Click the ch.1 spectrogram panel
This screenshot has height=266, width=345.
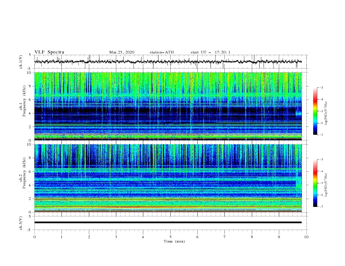coord(168,106)
